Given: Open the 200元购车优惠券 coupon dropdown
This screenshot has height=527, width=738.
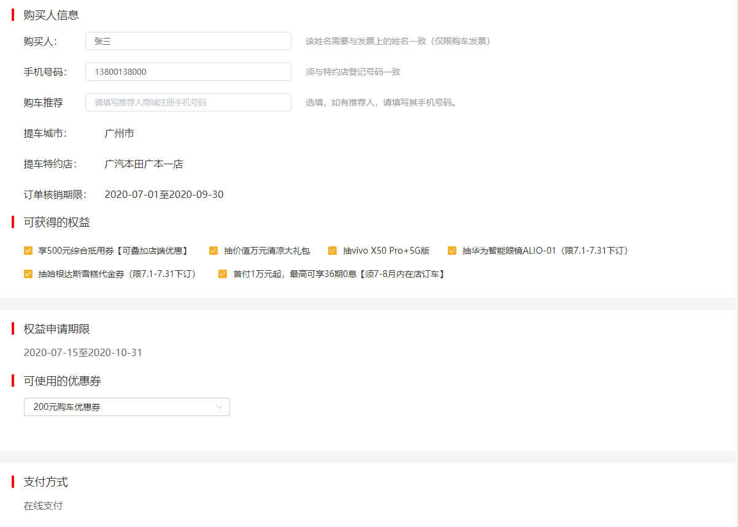Looking at the screenshot, I should [126, 407].
